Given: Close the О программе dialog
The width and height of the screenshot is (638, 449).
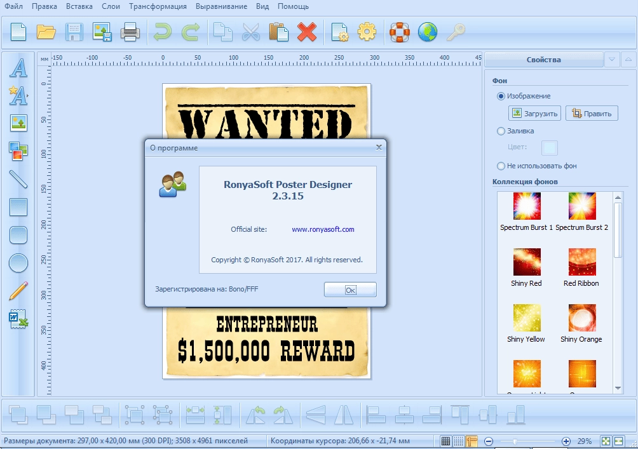Looking at the screenshot, I should click(x=379, y=147).
